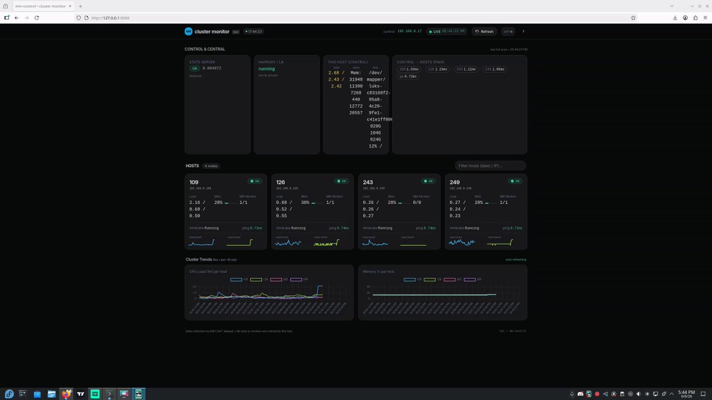Bookmark this page with the star icon
The height and width of the screenshot is (400, 712).
click(x=633, y=18)
